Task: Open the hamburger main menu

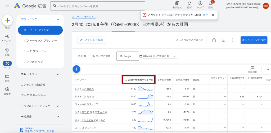Action: pos(7,6)
